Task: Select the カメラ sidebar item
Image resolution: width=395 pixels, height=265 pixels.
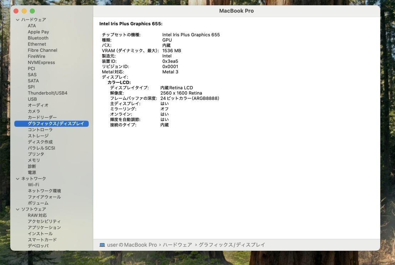Action: [34, 111]
